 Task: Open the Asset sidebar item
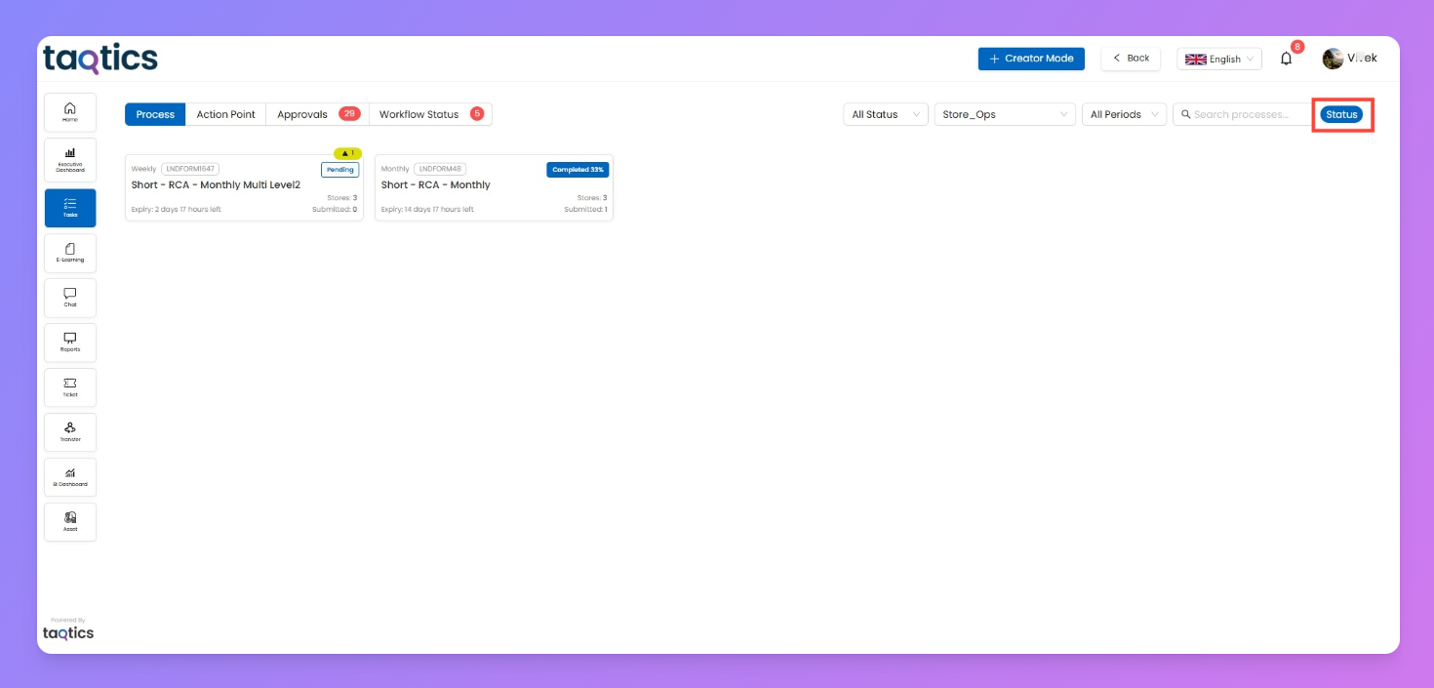tap(70, 522)
